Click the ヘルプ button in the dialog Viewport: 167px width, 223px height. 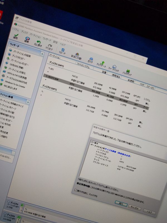point(149,212)
